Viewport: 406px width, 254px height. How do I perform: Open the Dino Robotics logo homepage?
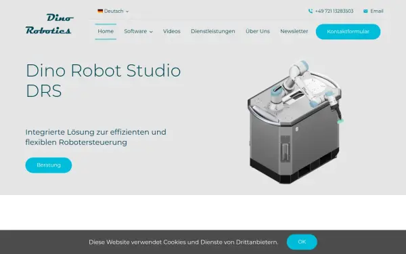pos(49,24)
